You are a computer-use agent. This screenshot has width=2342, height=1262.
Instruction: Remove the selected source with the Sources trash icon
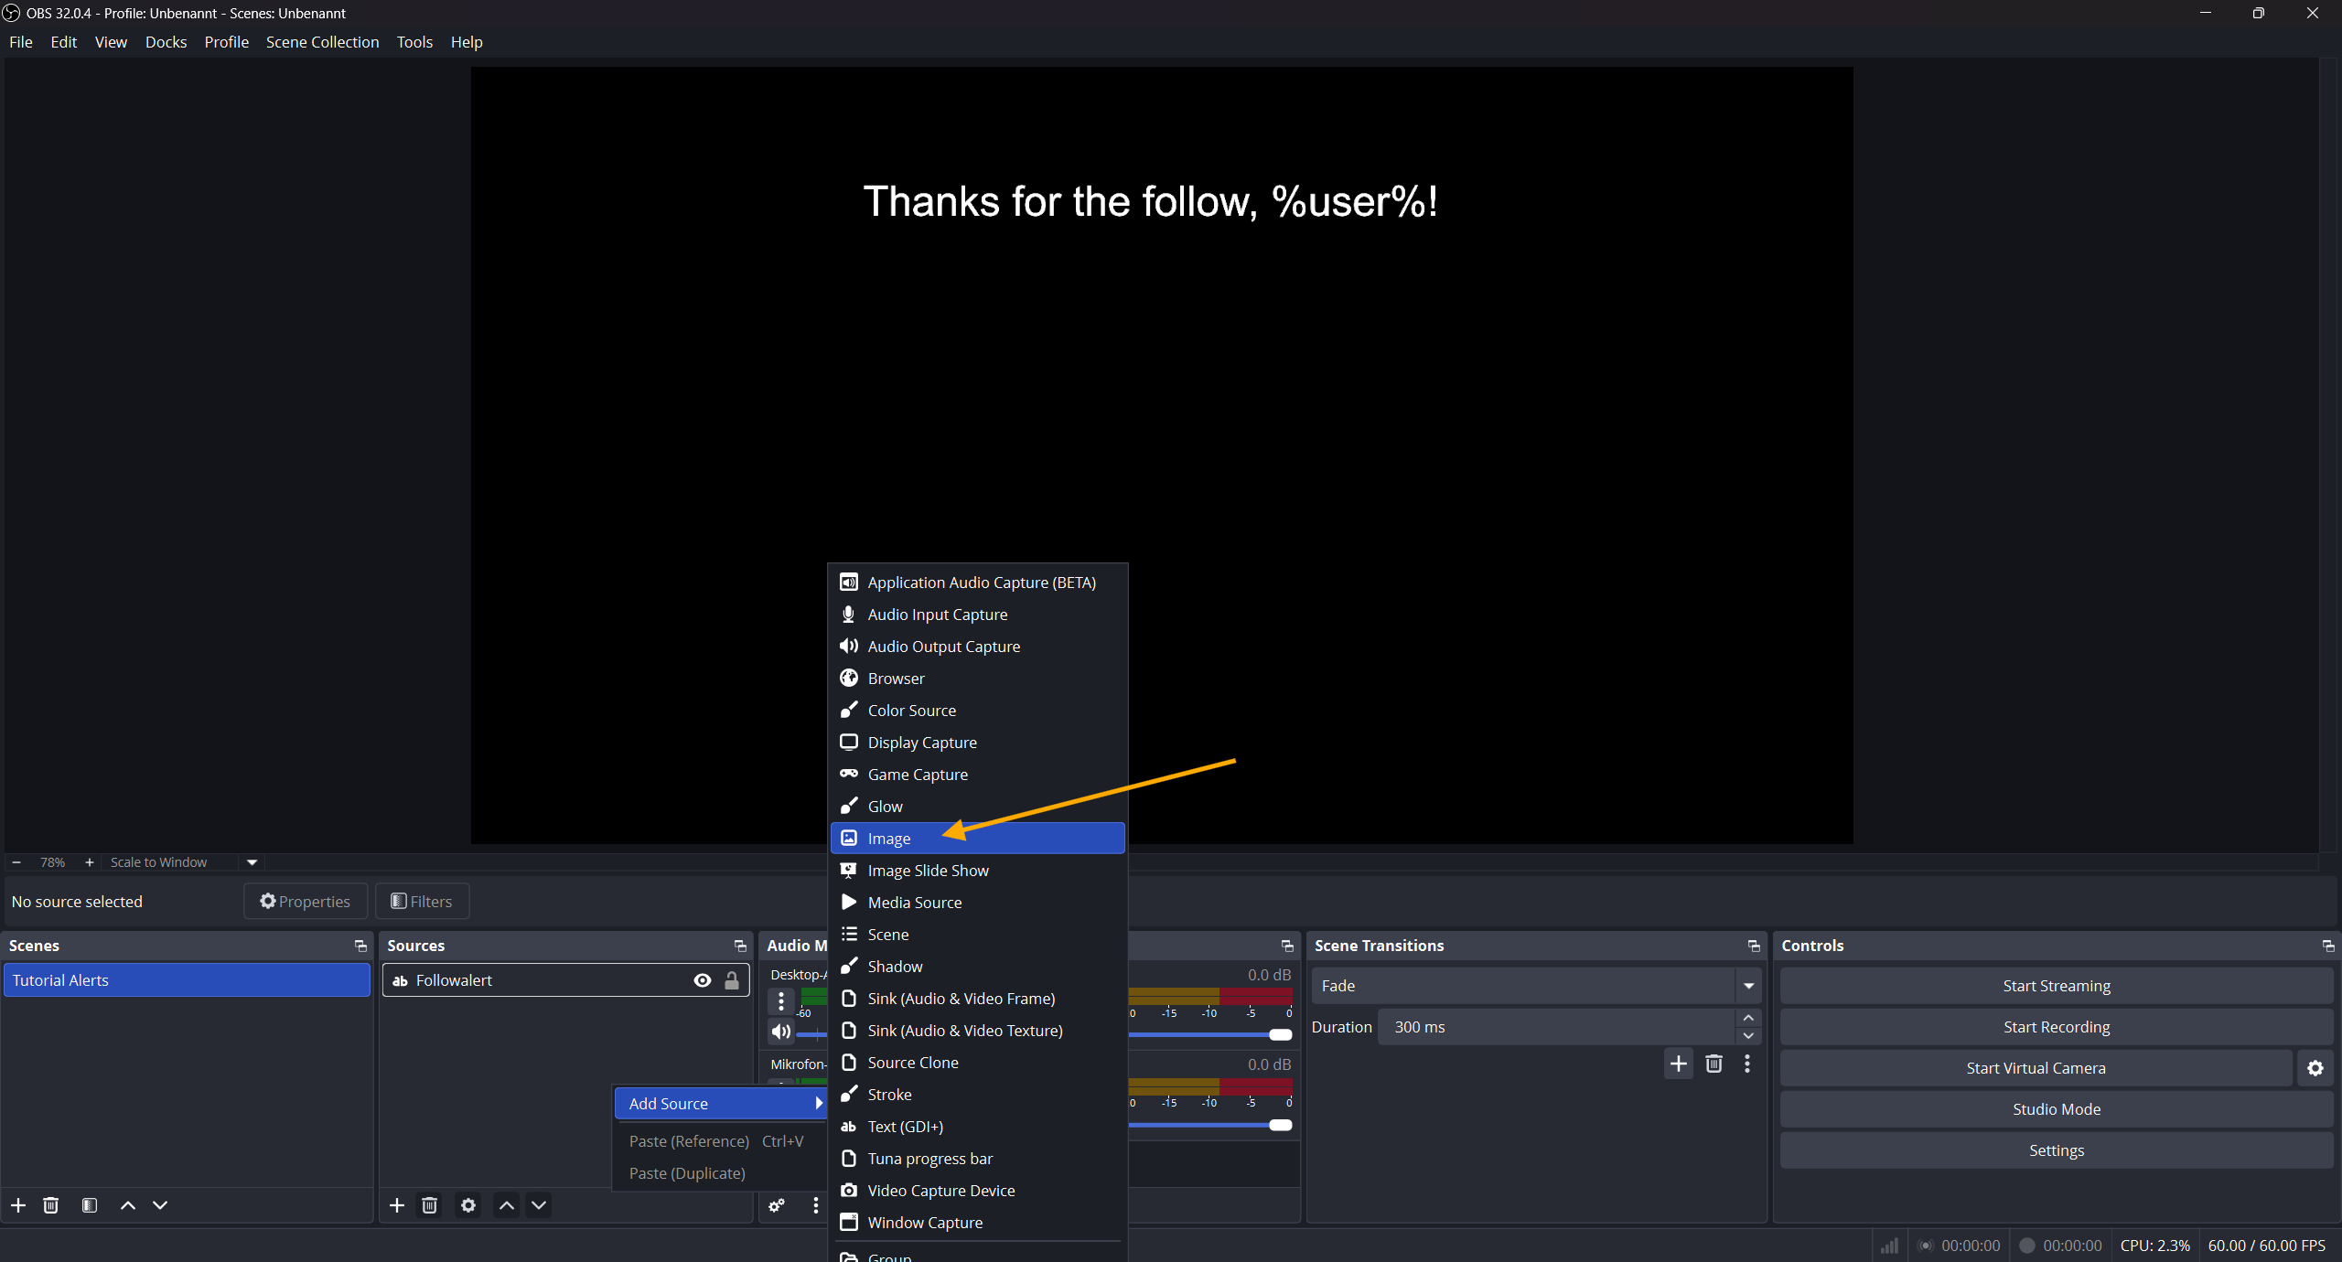click(429, 1205)
